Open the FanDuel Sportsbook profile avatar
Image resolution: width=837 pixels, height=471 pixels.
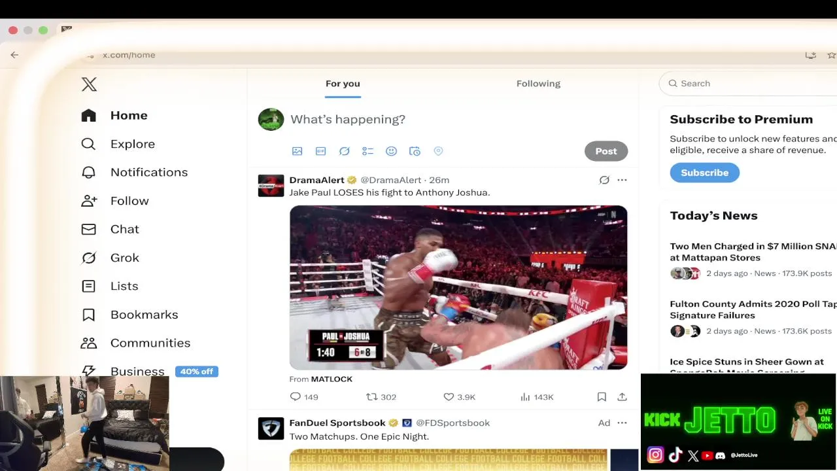[x=271, y=428]
